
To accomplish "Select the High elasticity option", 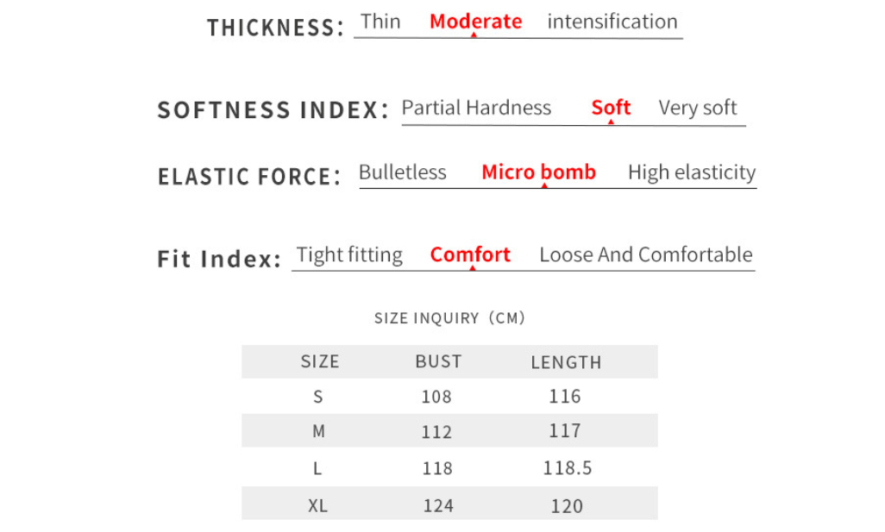I will [692, 172].
